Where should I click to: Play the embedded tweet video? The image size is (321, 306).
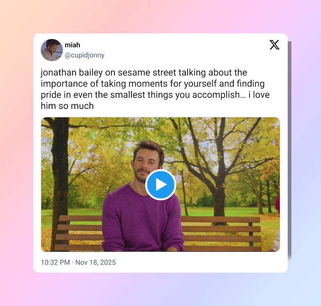pos(160,185)
